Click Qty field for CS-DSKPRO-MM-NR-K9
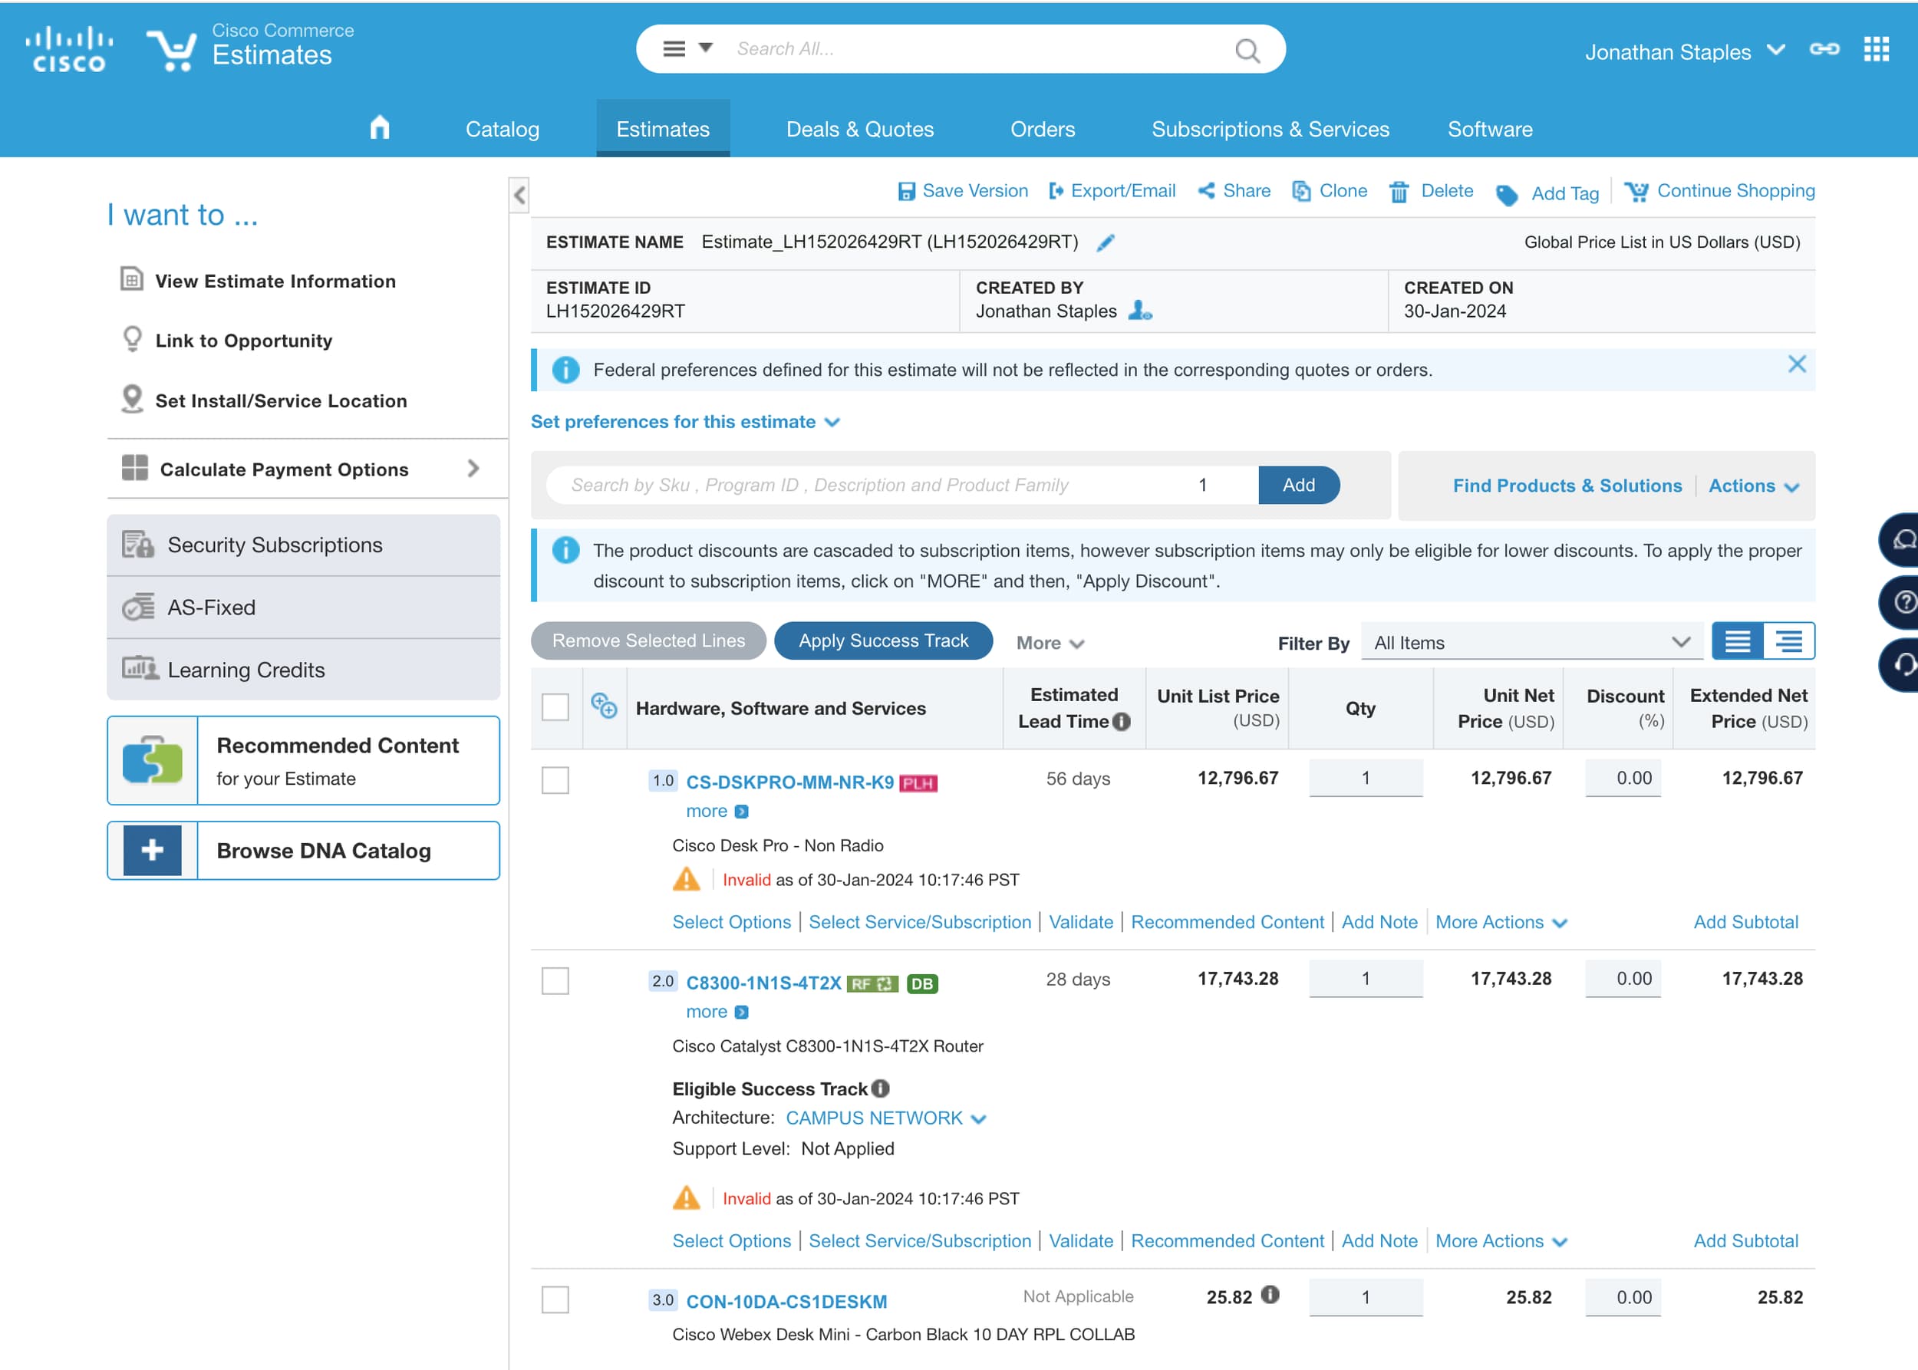Image resolution: width=1918 pixels, height=1370 pixels. pyautogui.click(x=1366, y=778)
